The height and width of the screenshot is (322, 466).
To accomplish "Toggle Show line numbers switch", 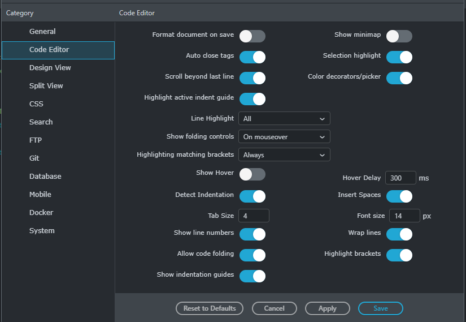I will coord(252,234).
